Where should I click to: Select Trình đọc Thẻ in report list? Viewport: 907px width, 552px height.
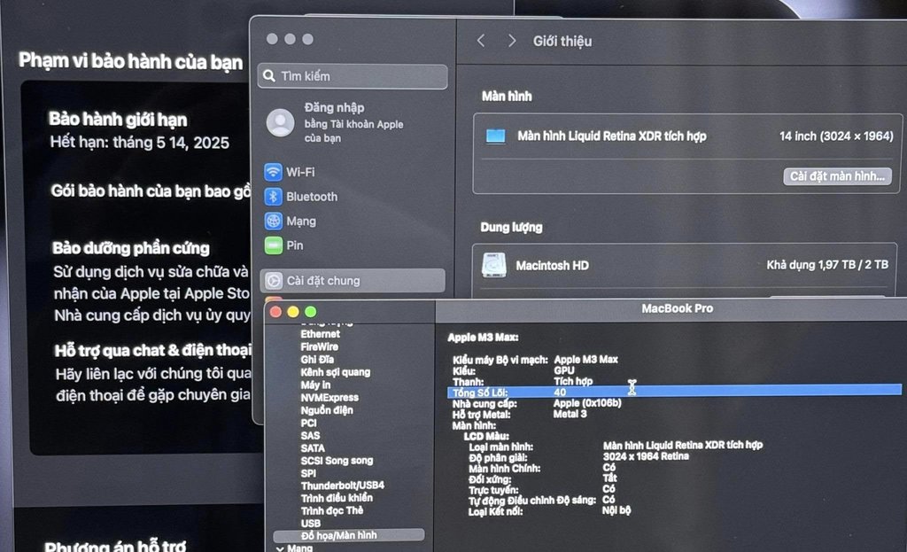[x=332, y=511]
